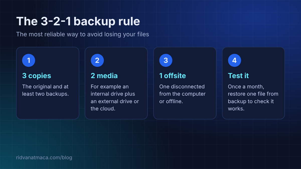
Task: Select the "1 offsite" heading
Action: click(x=173, y=76)
